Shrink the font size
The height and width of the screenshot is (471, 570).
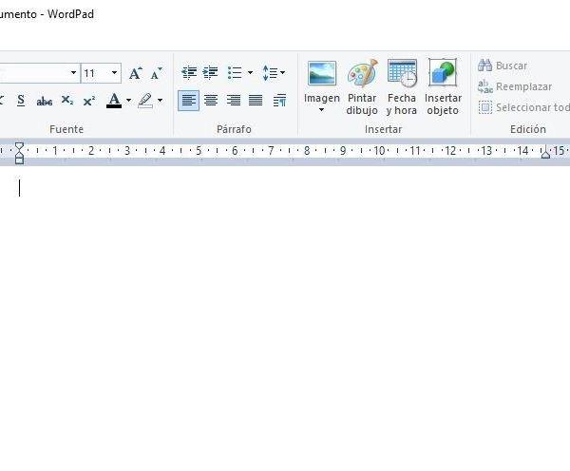156,73
